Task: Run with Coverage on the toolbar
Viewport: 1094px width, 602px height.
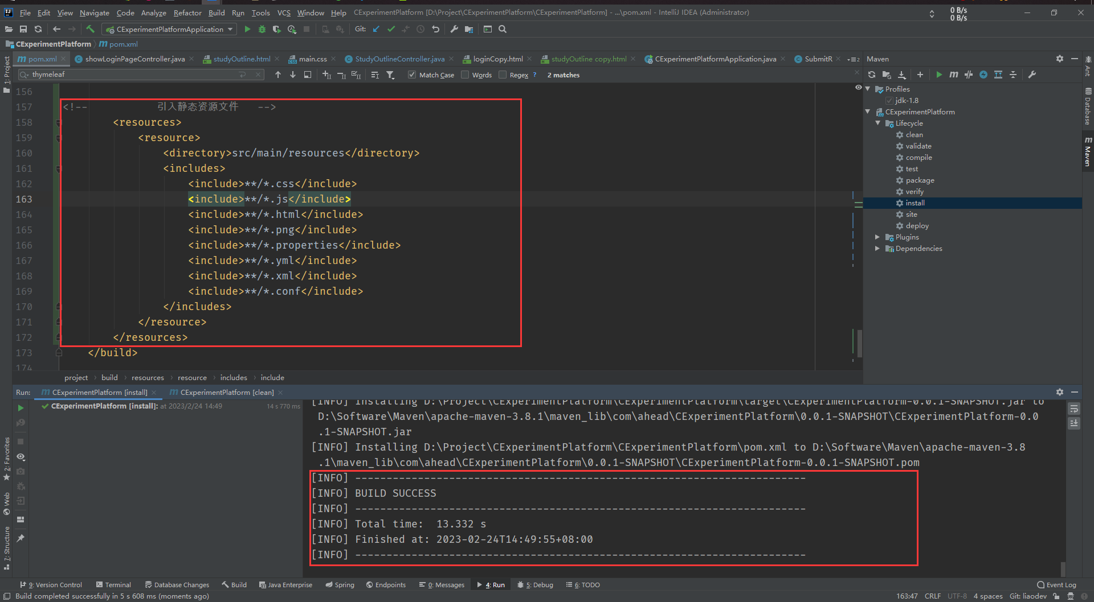Action: tap(277, 29)
